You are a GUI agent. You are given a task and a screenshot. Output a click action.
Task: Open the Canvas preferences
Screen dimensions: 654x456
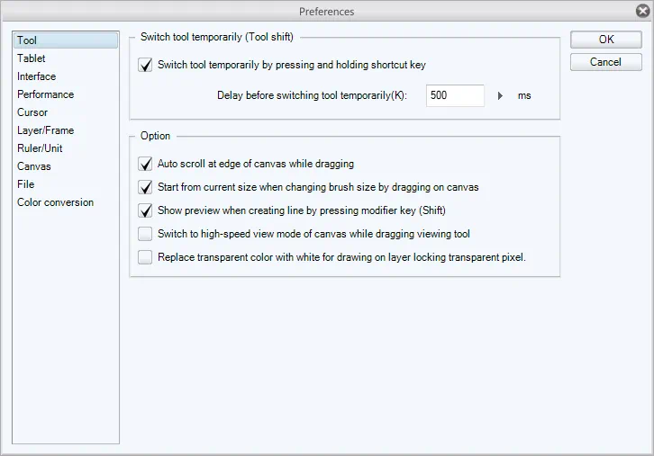(34, 166)
